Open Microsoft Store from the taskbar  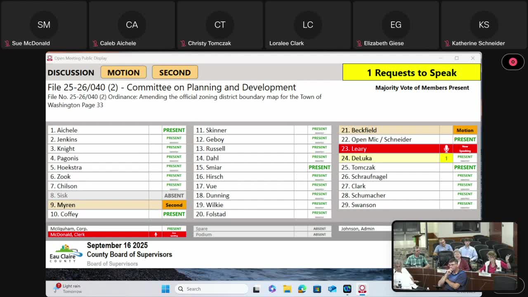point(317,289)
